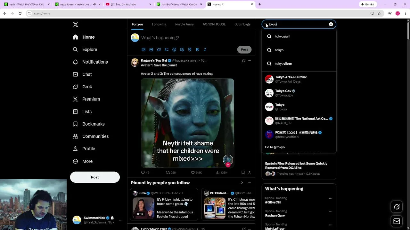Open the Neytiri image in the post
This screenshot has width=410, height=230.
pos(187,123)
